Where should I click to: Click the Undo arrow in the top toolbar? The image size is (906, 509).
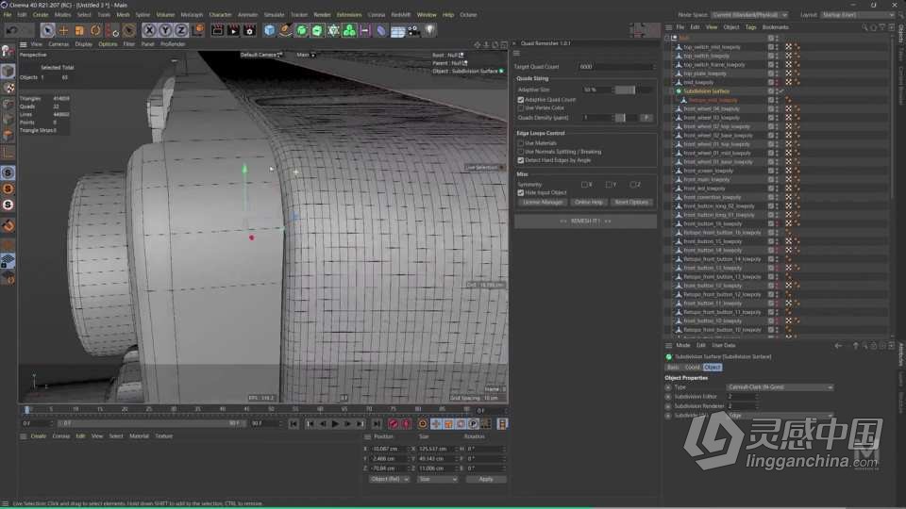coord(11,30)
